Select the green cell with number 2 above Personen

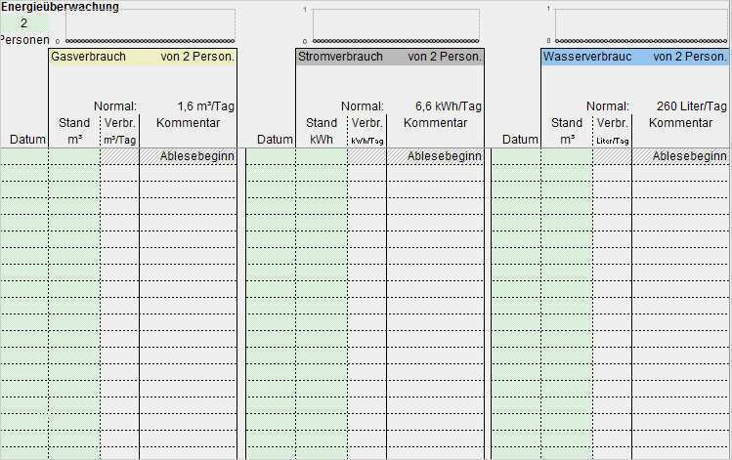point(23,22)
